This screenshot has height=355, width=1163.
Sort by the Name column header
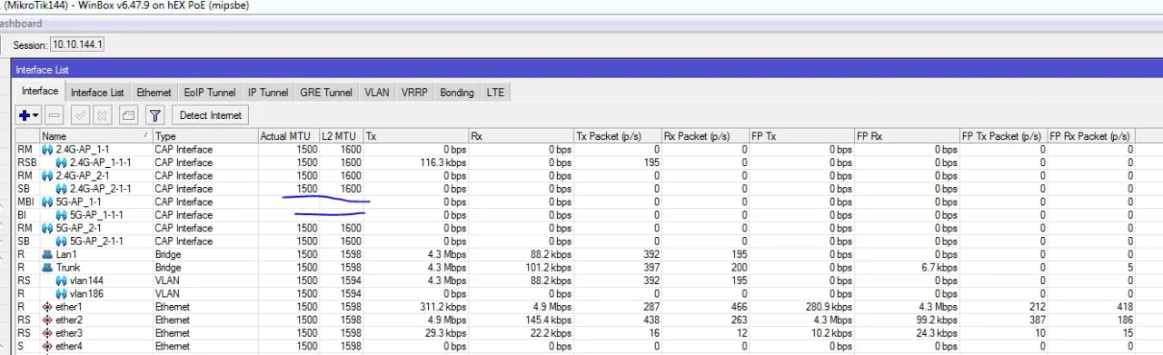click(95, 136)
